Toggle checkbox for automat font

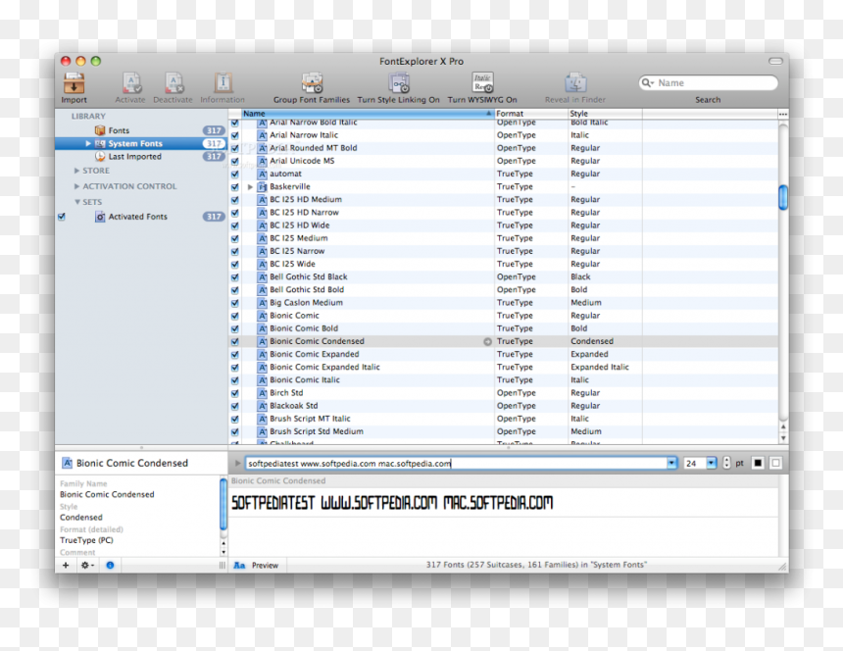[x=235, y=175]
